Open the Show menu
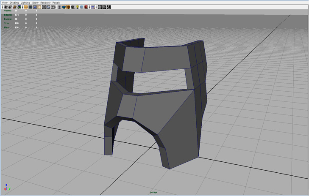 pos(35,3)
